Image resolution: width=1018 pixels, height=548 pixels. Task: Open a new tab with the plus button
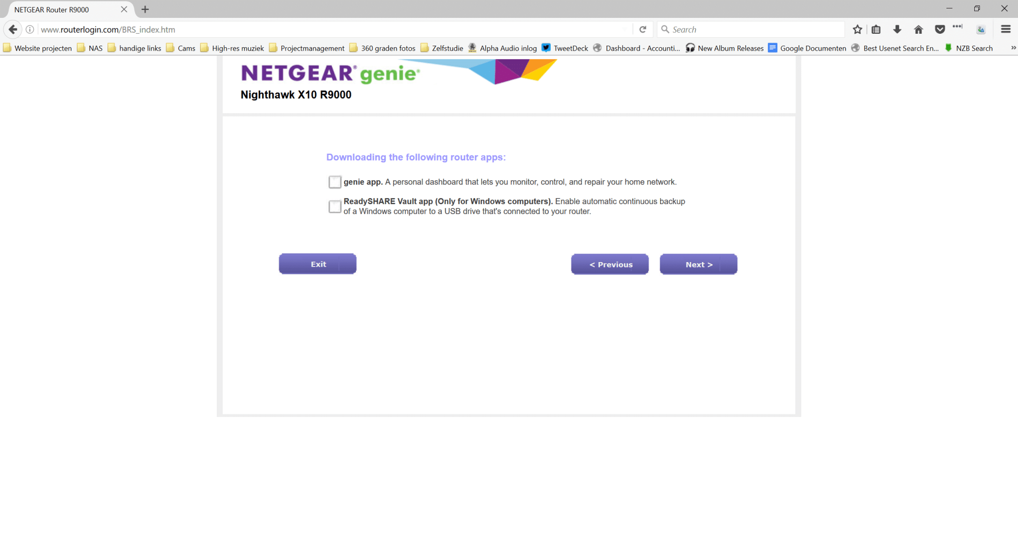tap(145, 9)
